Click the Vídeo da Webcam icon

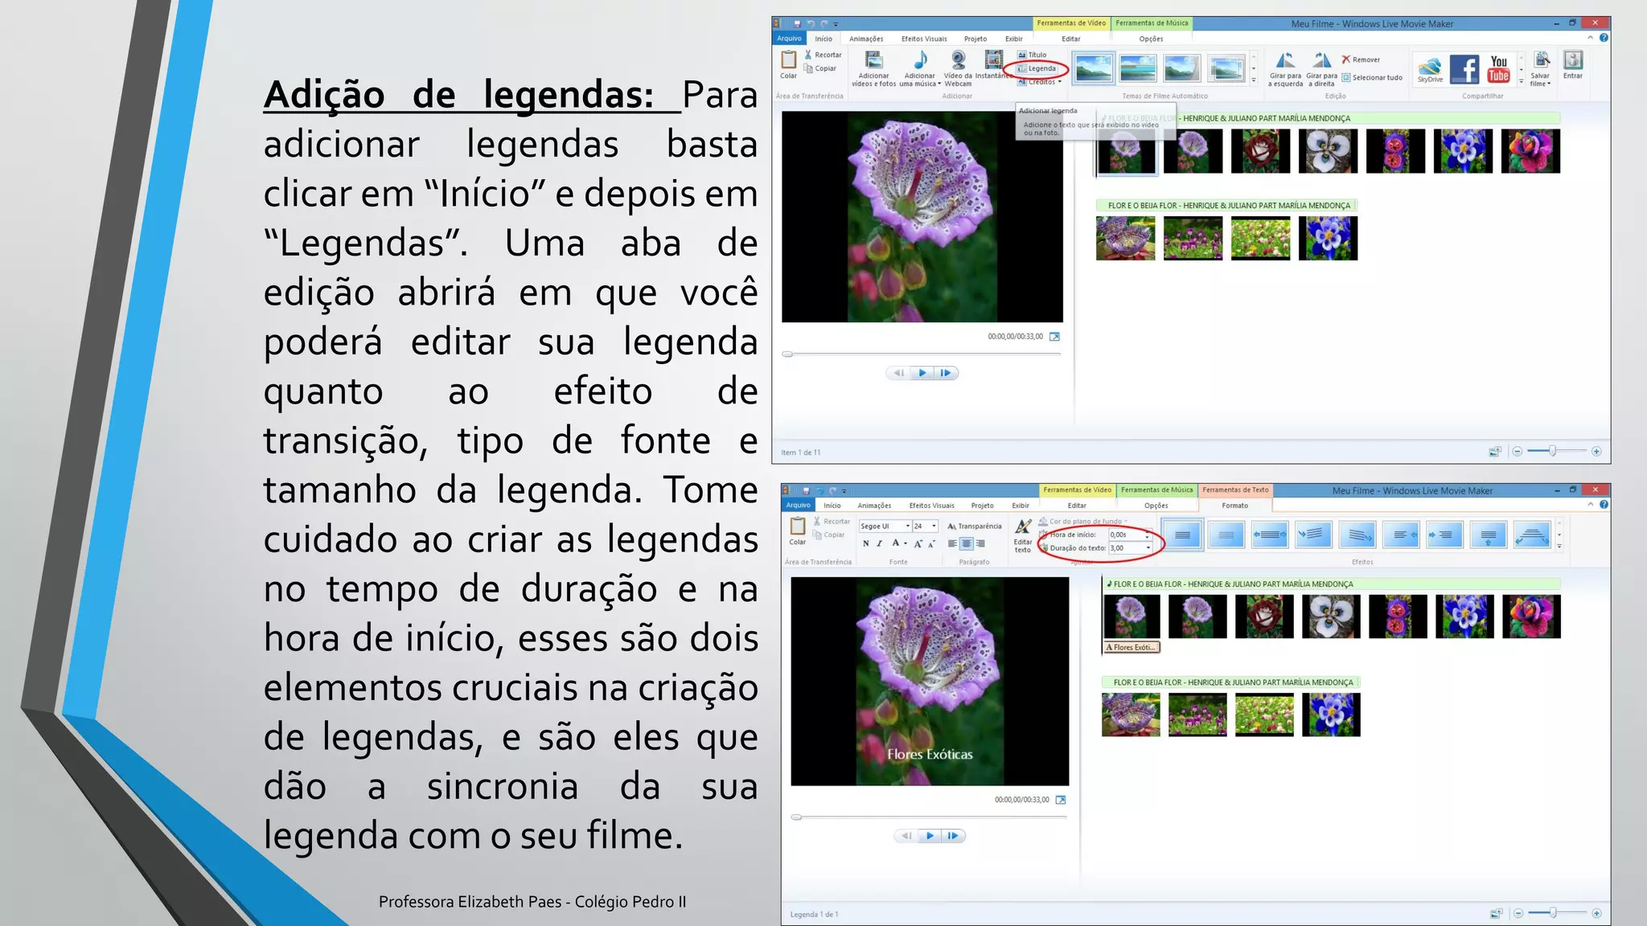click(958, 60)
